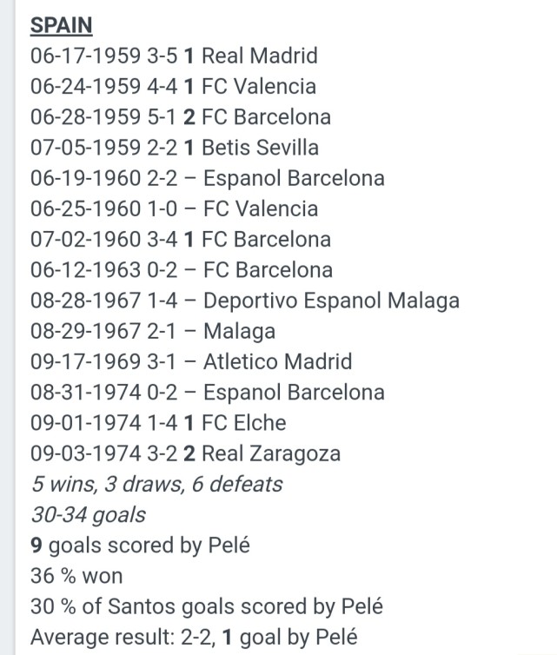Click the underlined SPAIN heading
This screenshot has height=655, width=557.
pos(61,25)
